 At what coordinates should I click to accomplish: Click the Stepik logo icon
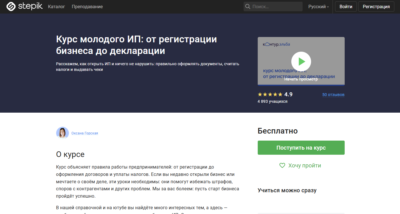point(10,6)
